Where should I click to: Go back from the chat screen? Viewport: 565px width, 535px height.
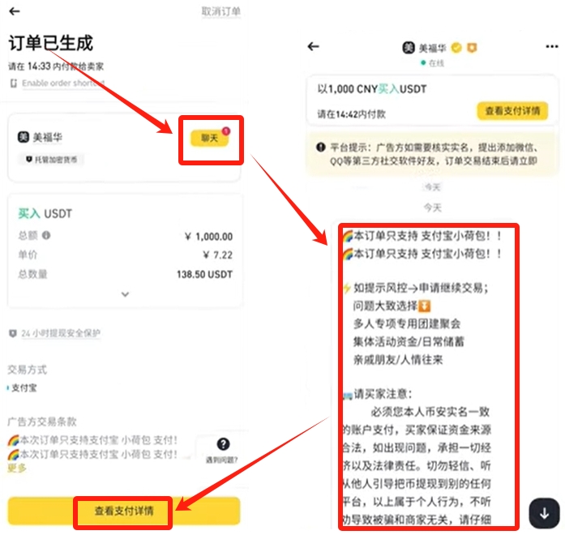(313, 46)
